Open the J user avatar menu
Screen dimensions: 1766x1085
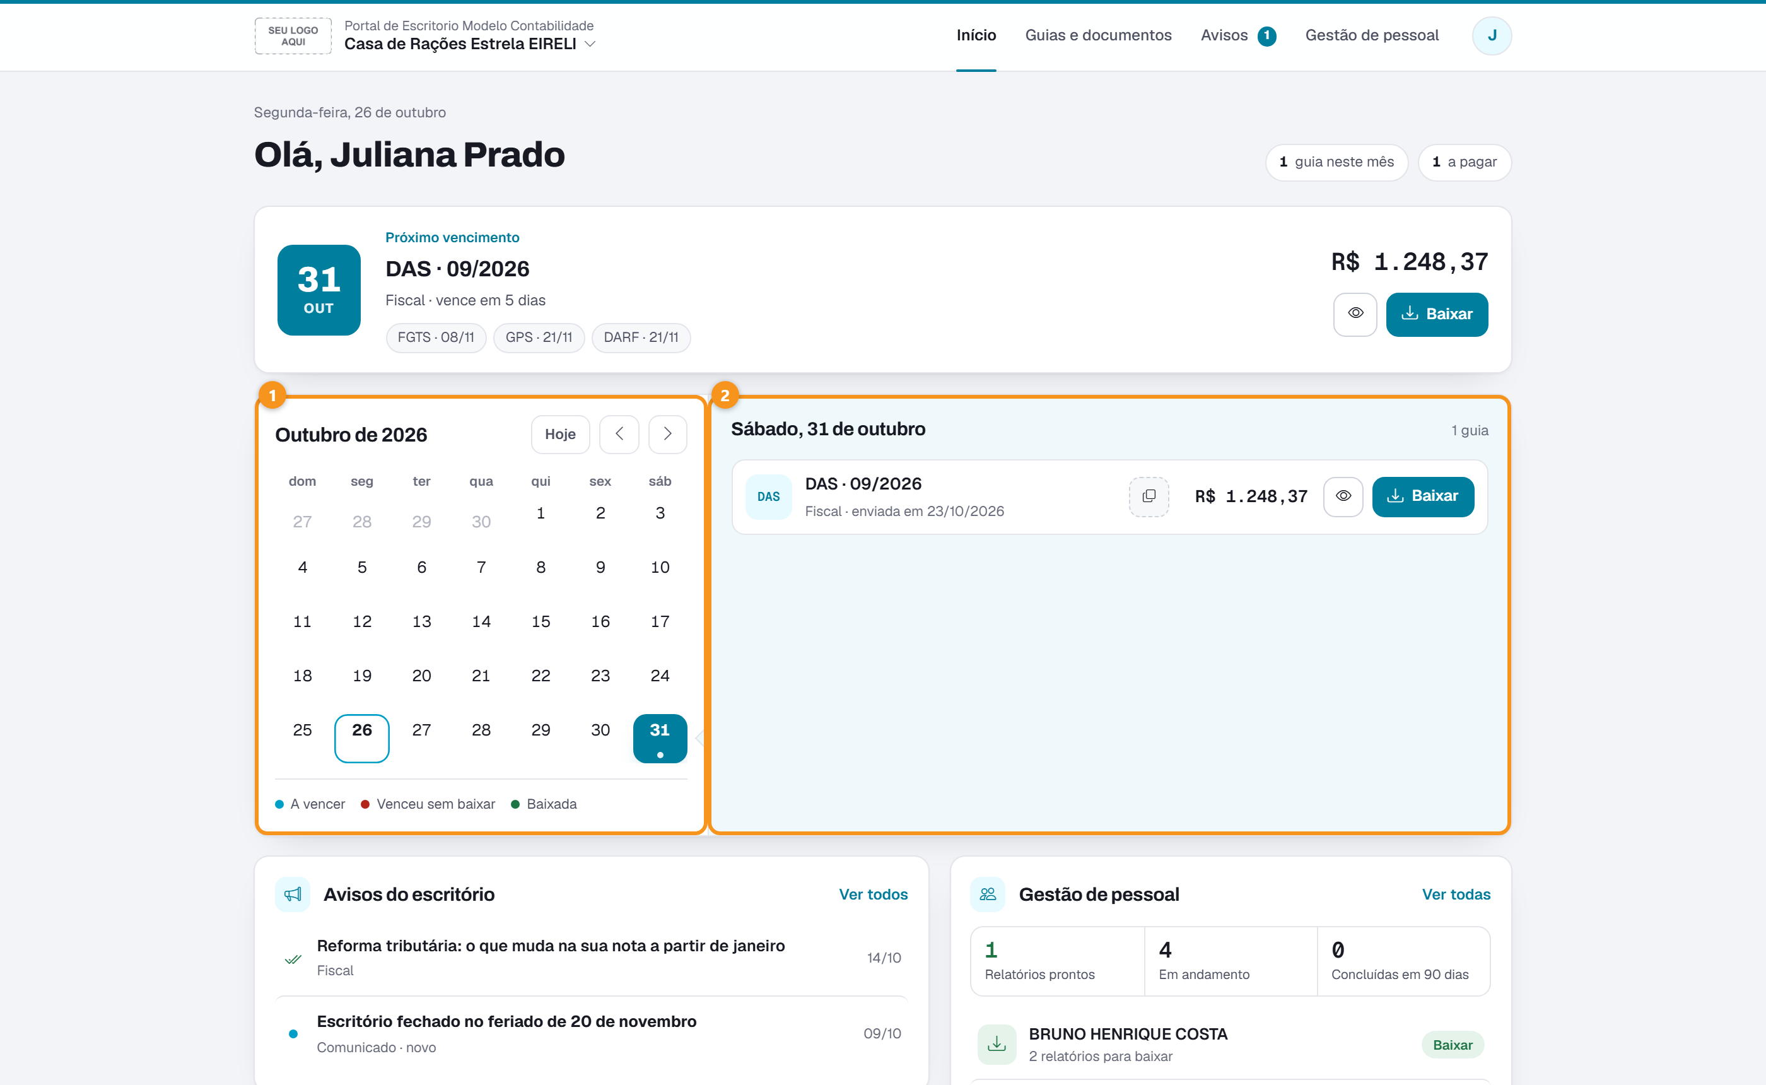[x=1491, y=35]
